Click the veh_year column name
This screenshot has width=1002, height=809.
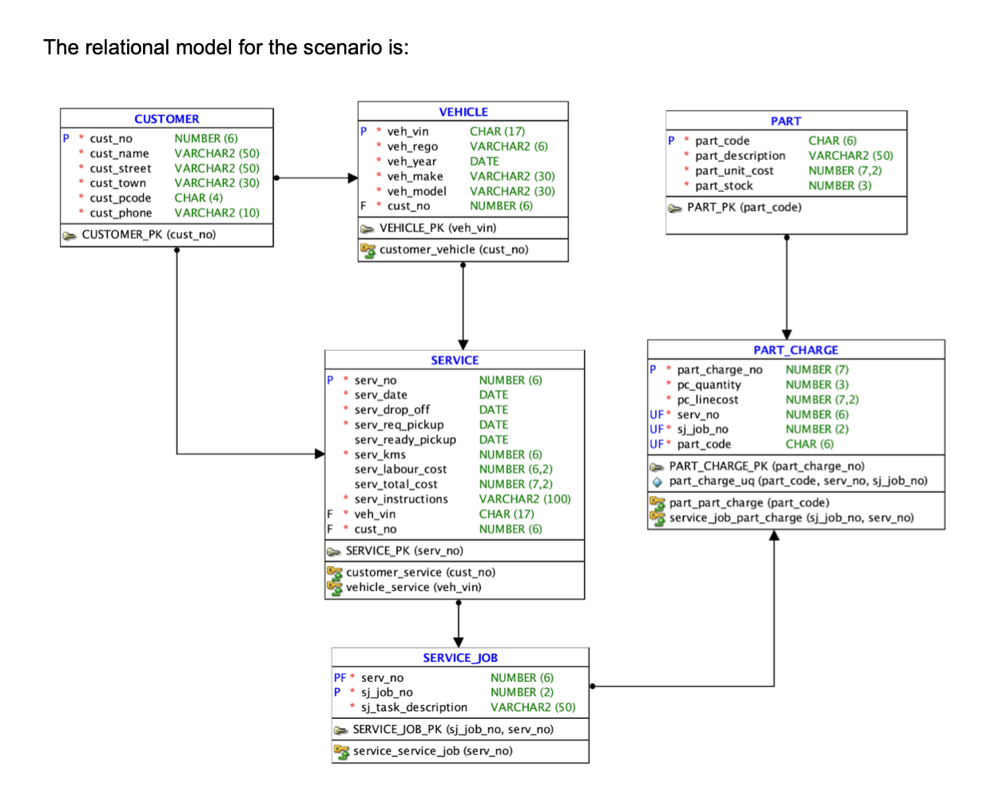(412, 161)
